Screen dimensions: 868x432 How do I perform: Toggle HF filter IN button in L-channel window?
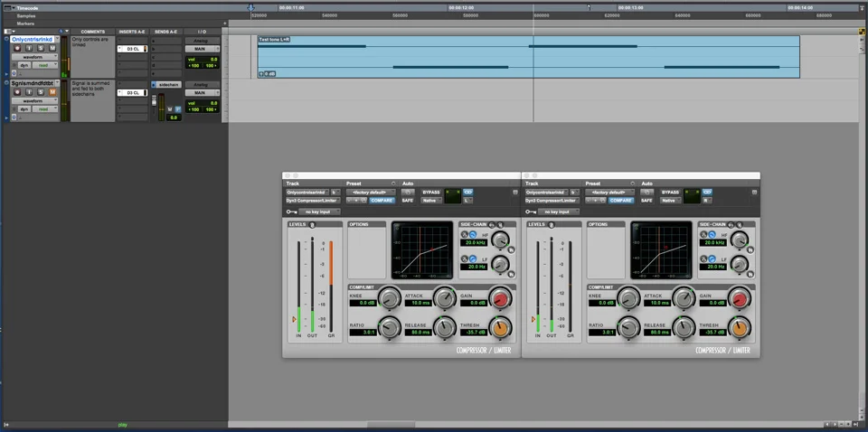(x=511, y=250)
